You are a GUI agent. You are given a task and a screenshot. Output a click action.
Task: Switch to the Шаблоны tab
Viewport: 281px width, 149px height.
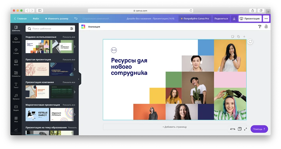coord(16,28)
